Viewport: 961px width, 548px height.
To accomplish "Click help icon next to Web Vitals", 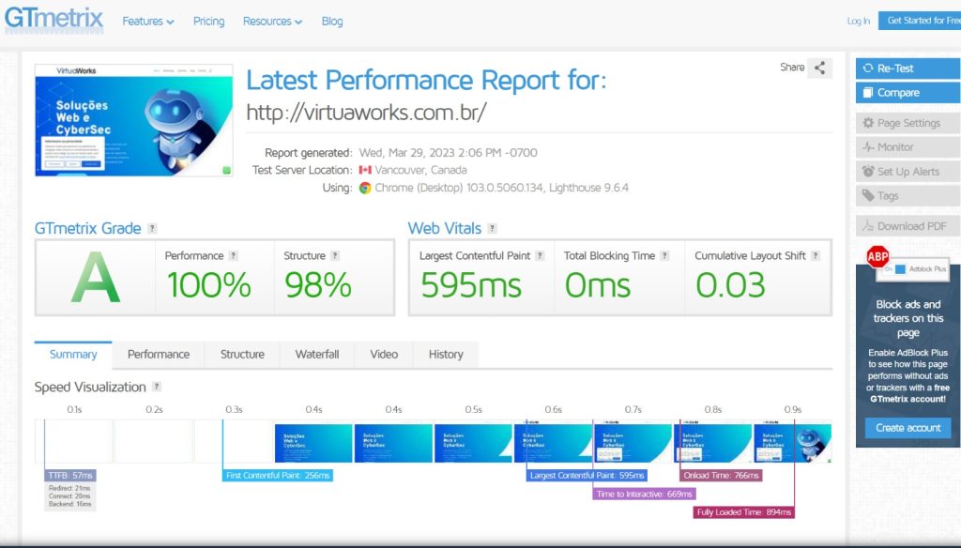I will [492, 229].
